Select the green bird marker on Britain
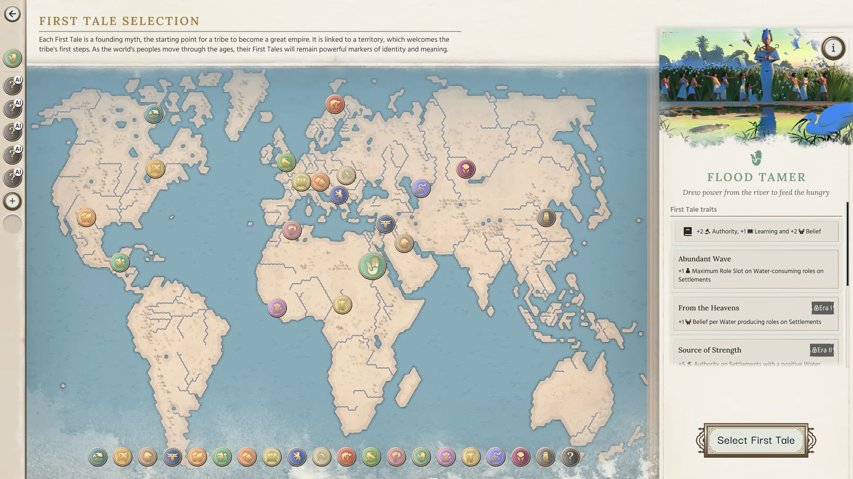Screen dimensions: 853x479 tap(286, 163)
